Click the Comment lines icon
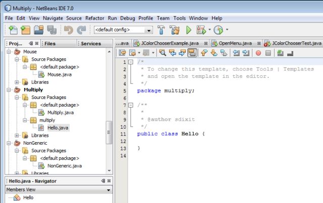Screen dimensions: 323x203 [281, 53]
